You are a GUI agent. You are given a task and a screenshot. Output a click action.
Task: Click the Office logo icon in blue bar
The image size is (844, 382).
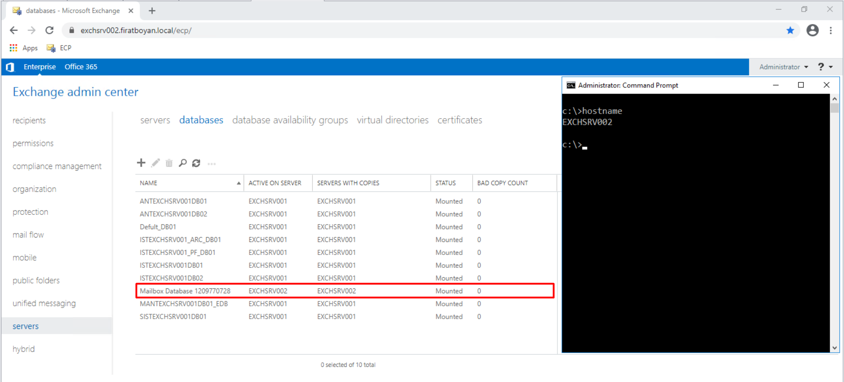[10, 67]
